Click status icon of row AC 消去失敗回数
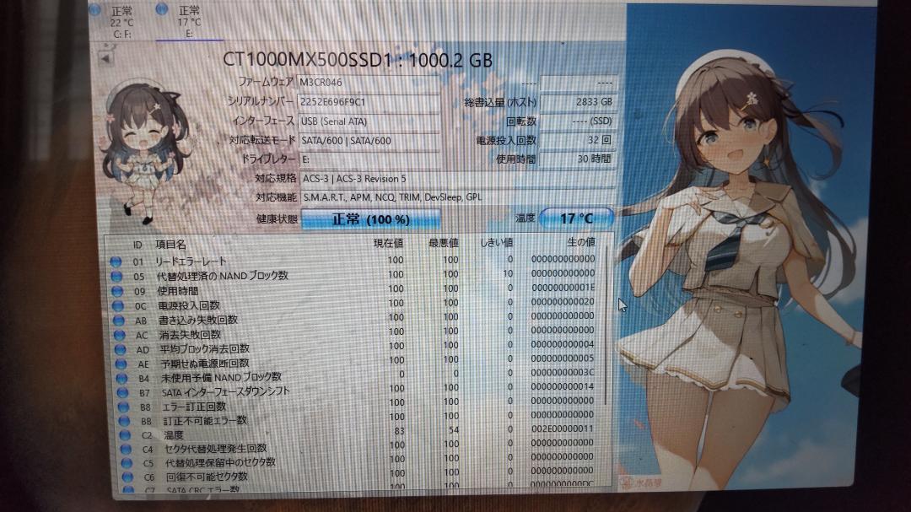This screenshot has height=512, width=911. pyautogui.click(x=120, y=335)
